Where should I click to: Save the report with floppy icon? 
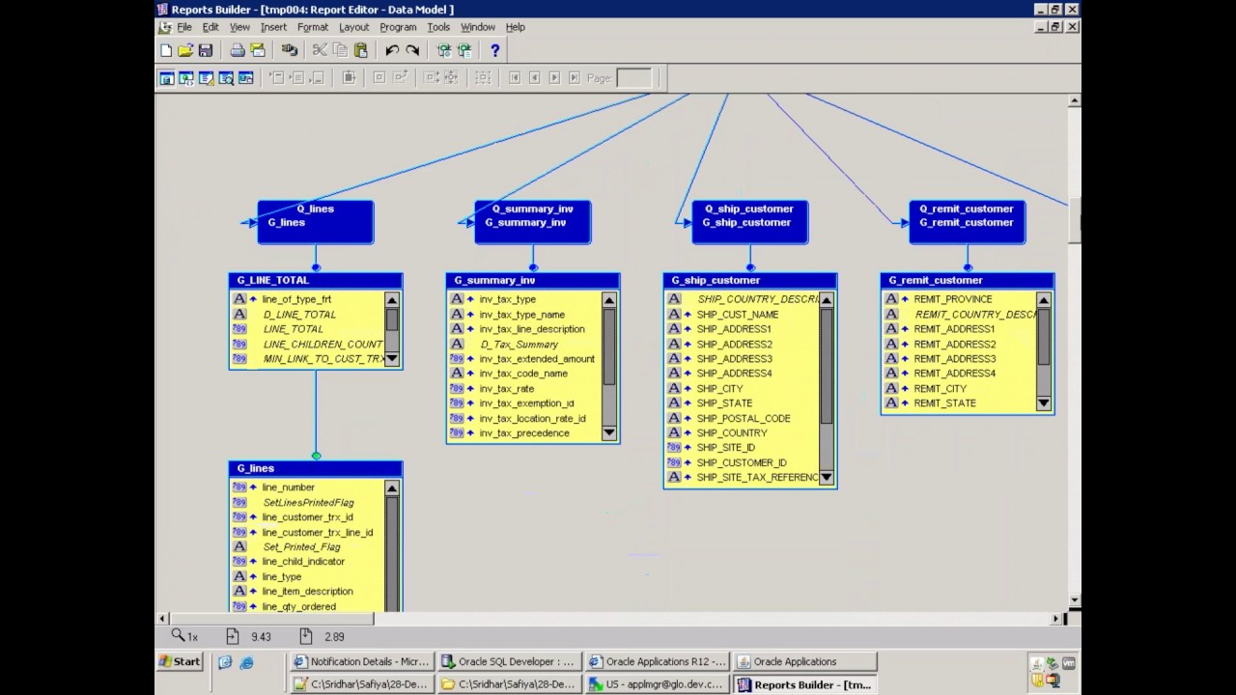click(x=205, y=50)
